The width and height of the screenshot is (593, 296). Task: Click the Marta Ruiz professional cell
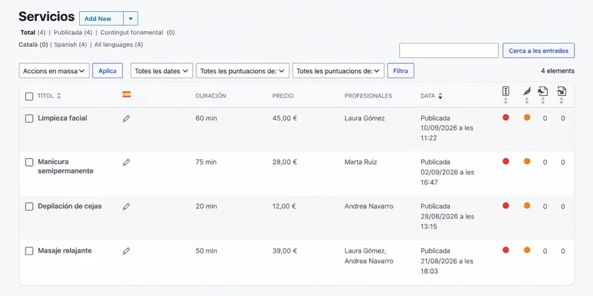tap(361, 162)
